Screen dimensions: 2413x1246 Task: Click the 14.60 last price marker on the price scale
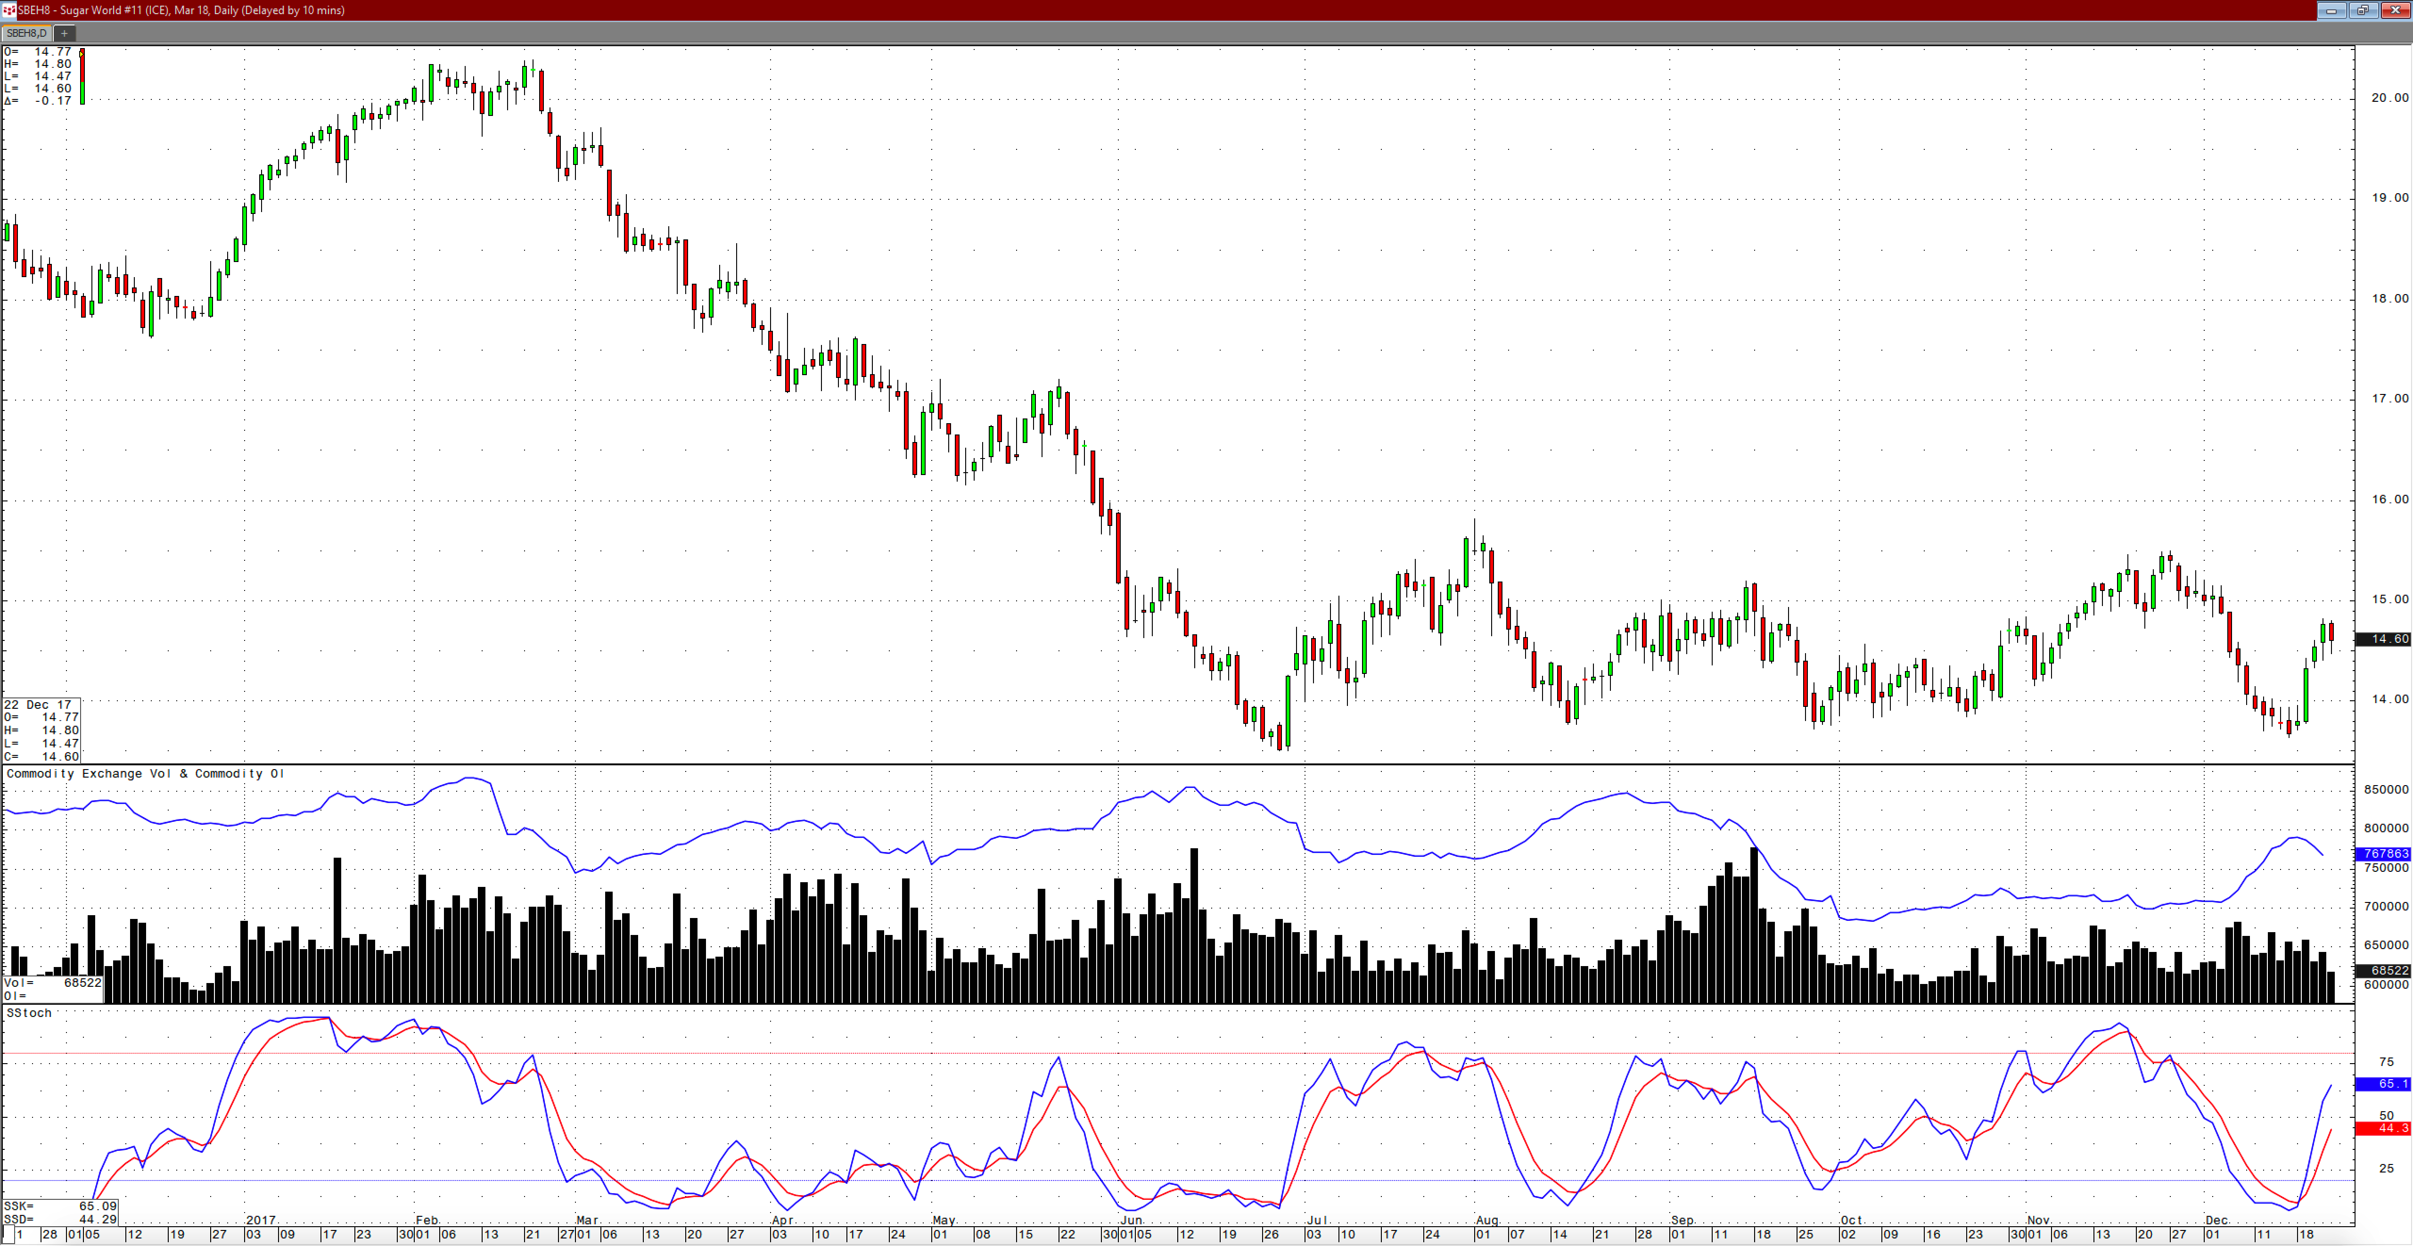click(2383, 639)
